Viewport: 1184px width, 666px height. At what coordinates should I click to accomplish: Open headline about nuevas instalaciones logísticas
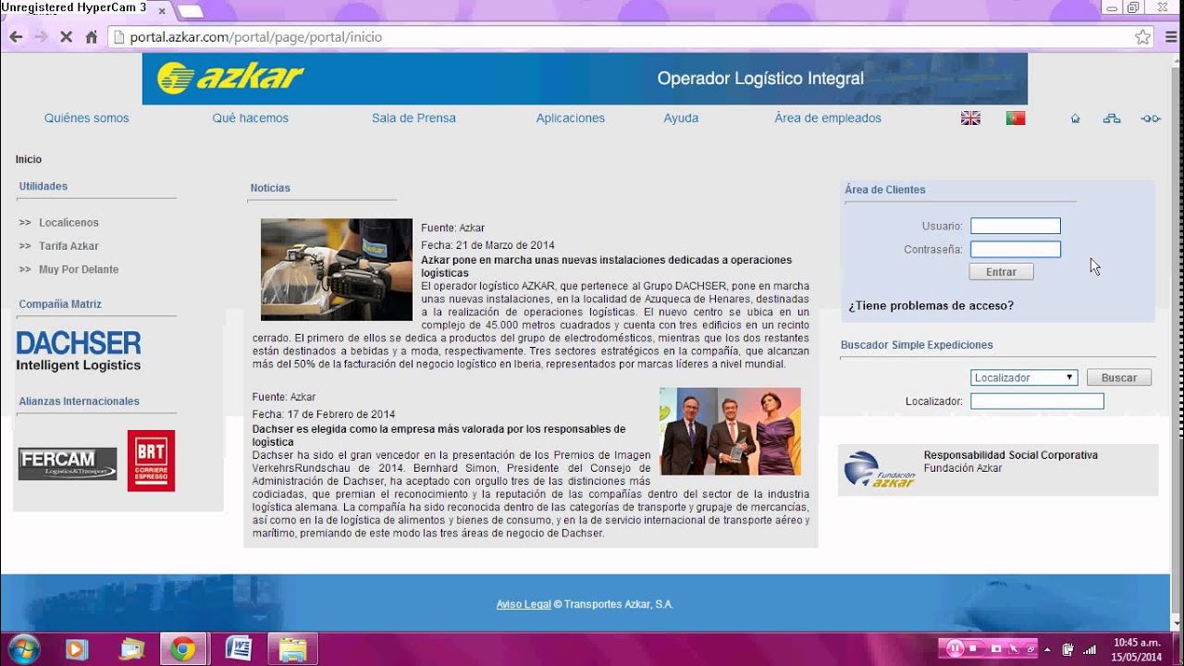pyautogui.click(x=607, y=266)
